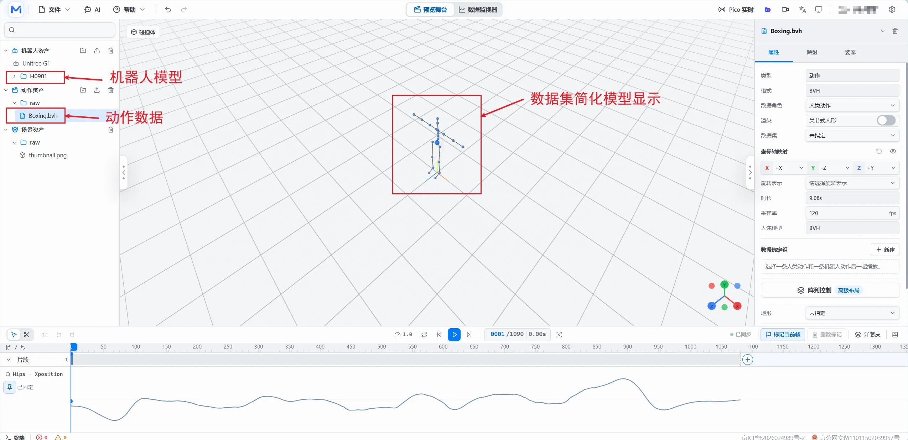Delete in 场景资产 section
This screenshot has height=440, width=908.
click(111, 130)
